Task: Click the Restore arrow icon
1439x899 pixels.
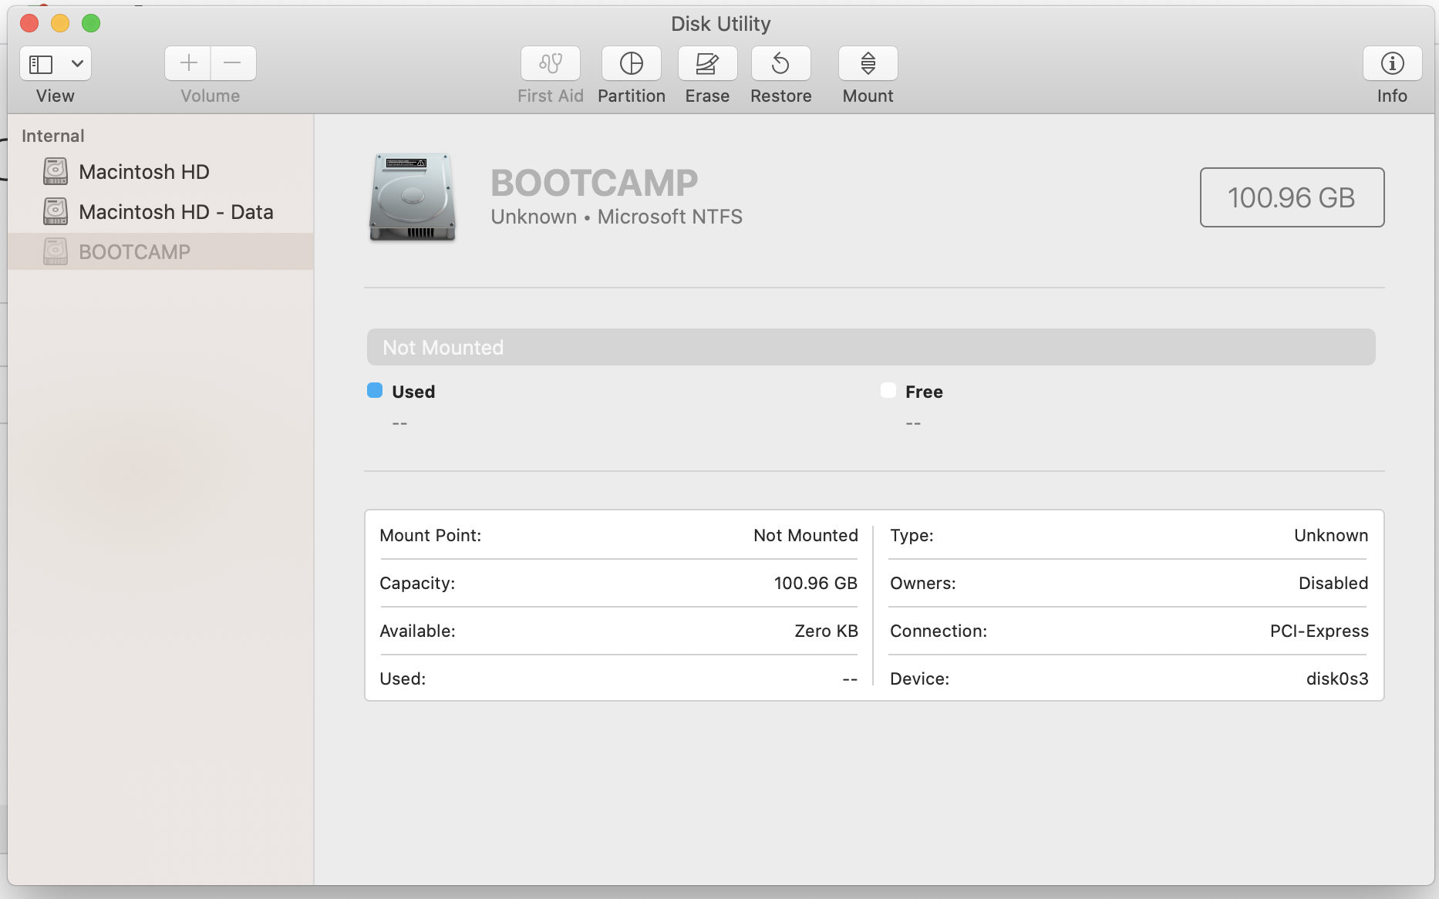Action: coord(781,63)
